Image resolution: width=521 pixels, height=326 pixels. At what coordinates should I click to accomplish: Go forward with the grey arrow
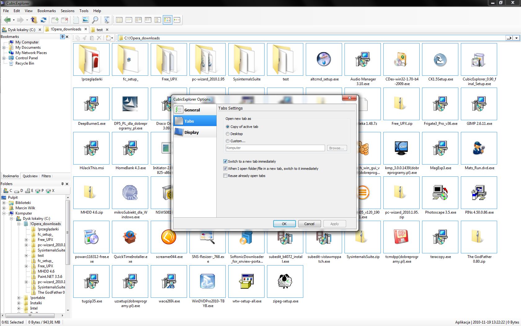20,20
